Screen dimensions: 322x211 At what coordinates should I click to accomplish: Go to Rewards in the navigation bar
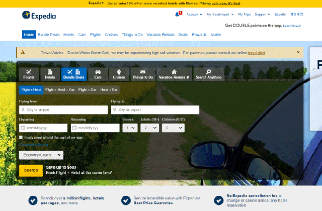pyautogui.click(x=199, y=35)
